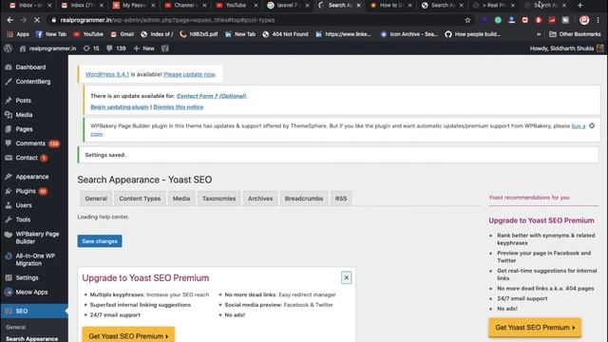Image resolution: width=608 pixels, height=342 pixels.
Task: Open the 15 updates admin bar icon
Action: (91, 48)
